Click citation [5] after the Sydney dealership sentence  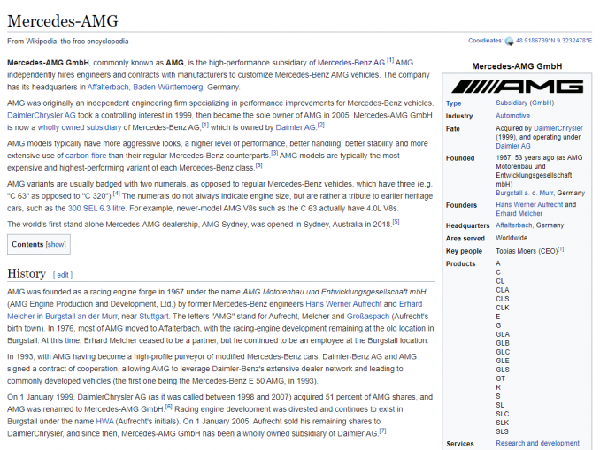[x=396, y=222]
